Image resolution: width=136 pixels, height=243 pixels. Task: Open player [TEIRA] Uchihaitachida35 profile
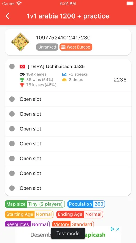(x=56, y=67)
